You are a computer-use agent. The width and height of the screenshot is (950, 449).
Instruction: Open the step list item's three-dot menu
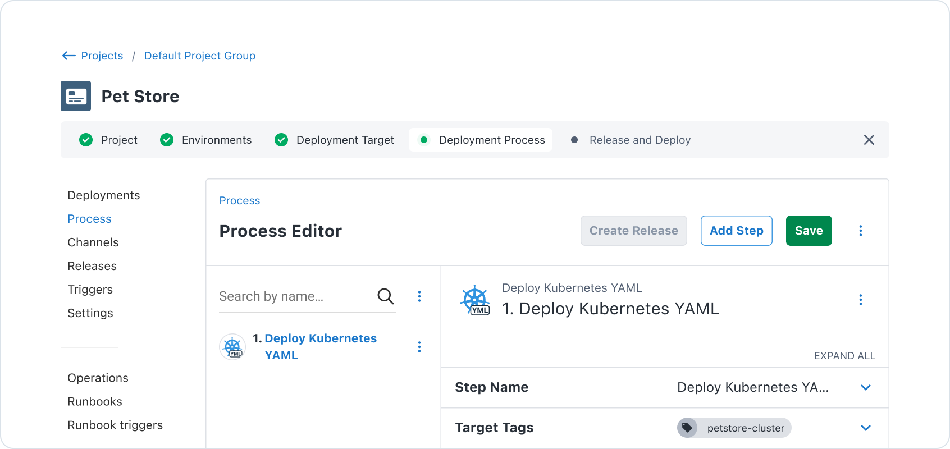pyautogui.click(x=419, y=347)
